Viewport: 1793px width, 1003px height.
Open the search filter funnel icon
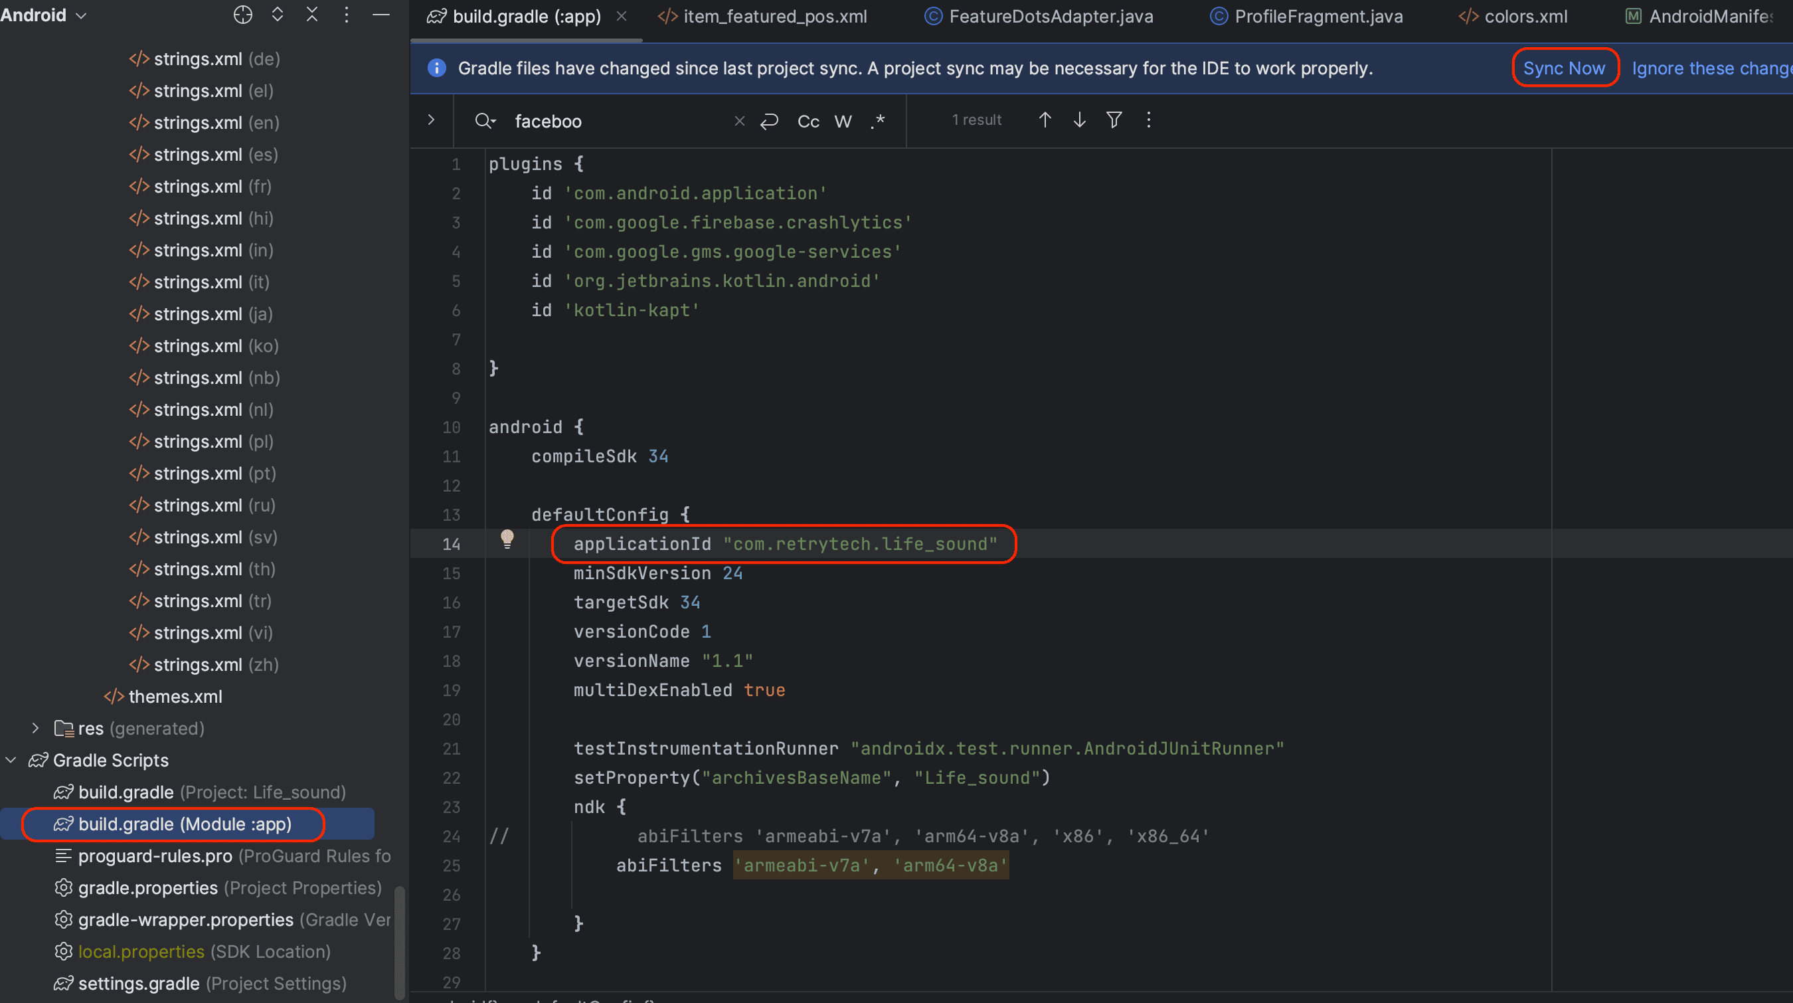click(1114, 120)
